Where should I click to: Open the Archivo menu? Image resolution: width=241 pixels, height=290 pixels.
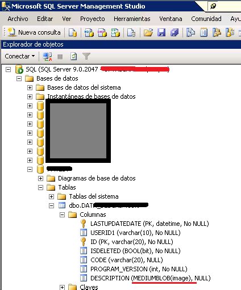pyautogui.click(x=18, y=19)
